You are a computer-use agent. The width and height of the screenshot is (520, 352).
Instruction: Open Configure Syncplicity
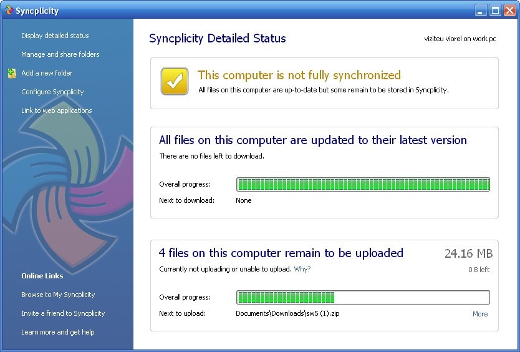pyautogui.click(x=52, y=92)
